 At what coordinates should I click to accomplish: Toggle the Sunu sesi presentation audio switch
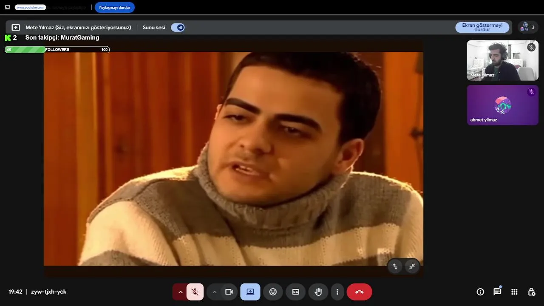tap(178, 28)
